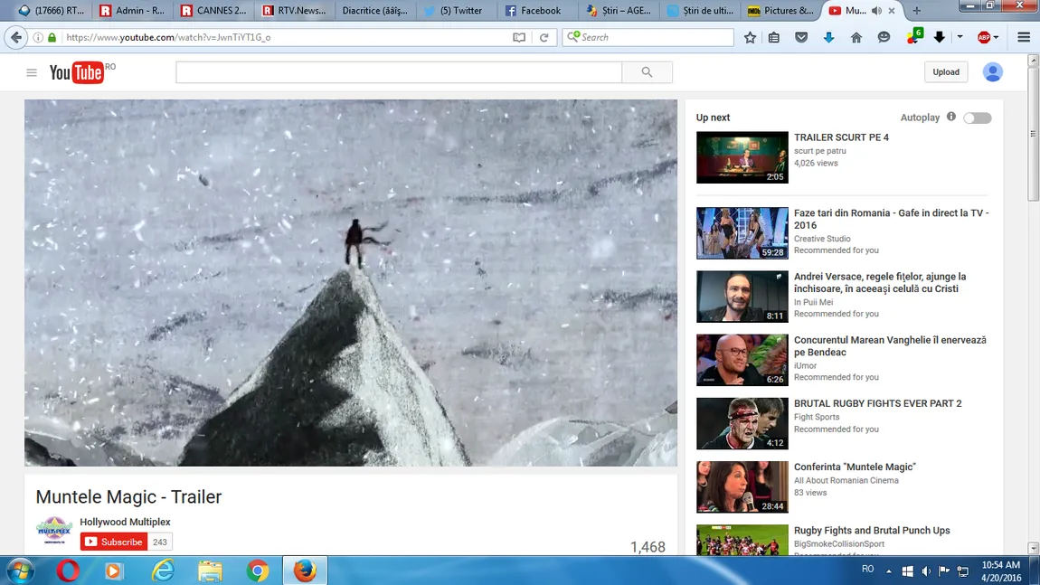The width and height of the screenshot is (1040, 585).
Task: Bookmark this page with the star icon
Action: click(750, 37)
